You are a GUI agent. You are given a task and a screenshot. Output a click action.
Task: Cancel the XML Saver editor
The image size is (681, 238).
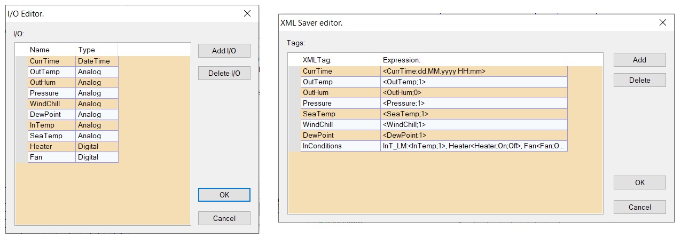[639, 207]
